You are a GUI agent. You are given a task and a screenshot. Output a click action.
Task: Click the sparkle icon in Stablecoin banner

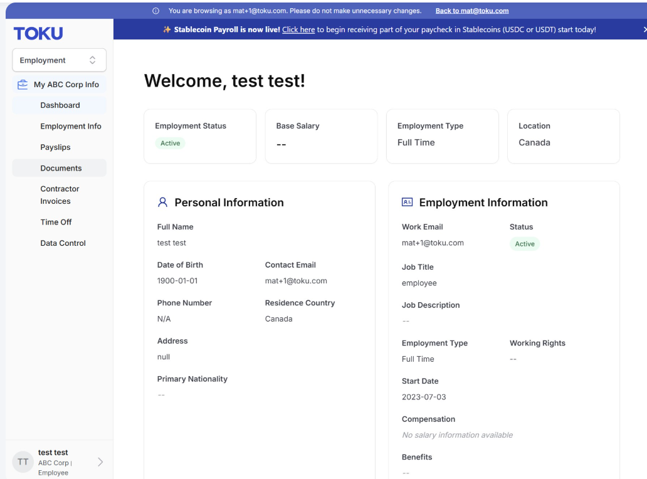pos(167,29)
